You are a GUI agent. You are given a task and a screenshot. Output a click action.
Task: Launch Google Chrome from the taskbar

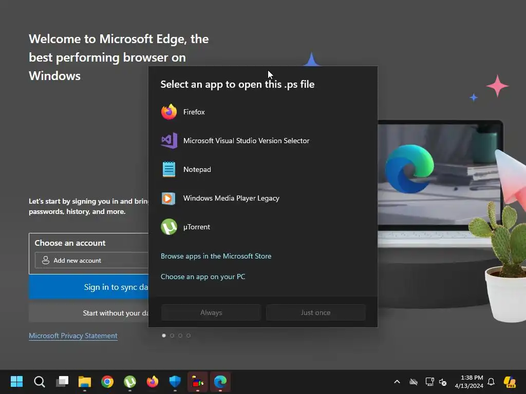pos(107,382)
